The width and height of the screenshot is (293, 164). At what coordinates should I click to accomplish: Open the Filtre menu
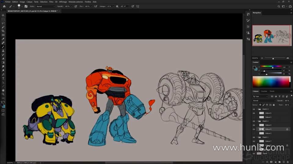[x=51, y=2]
